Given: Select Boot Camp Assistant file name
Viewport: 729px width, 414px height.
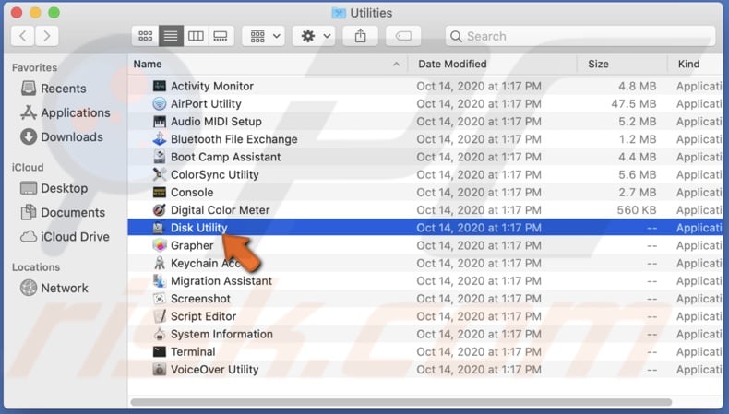Looking at the screenshot, I should 225,157.
